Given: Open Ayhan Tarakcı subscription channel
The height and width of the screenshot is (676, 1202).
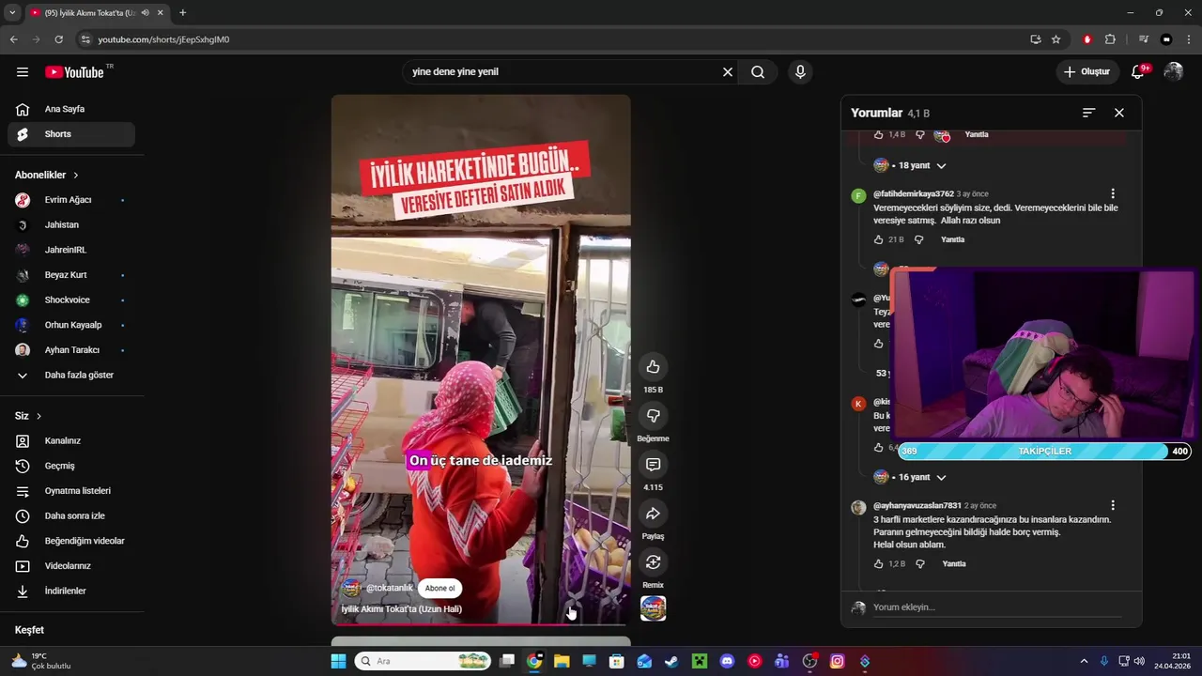Looking at the screenshot, I should click(x=71, y=350).
